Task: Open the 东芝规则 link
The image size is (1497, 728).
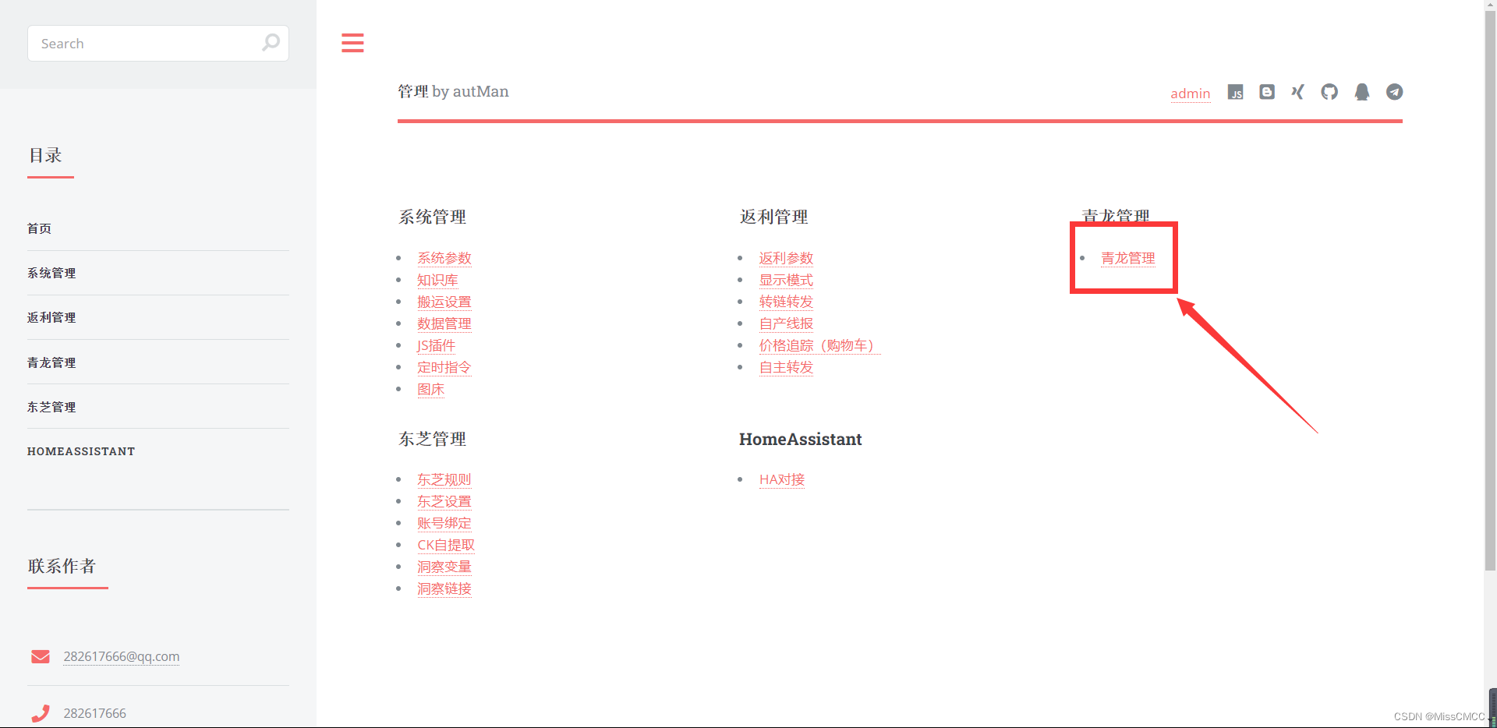Action: click(x=444, y=479)
